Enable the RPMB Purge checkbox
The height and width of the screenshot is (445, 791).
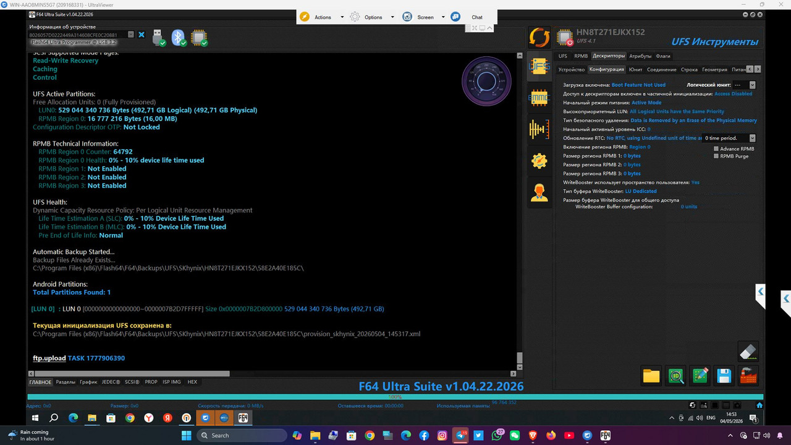[x=716, y=156]
